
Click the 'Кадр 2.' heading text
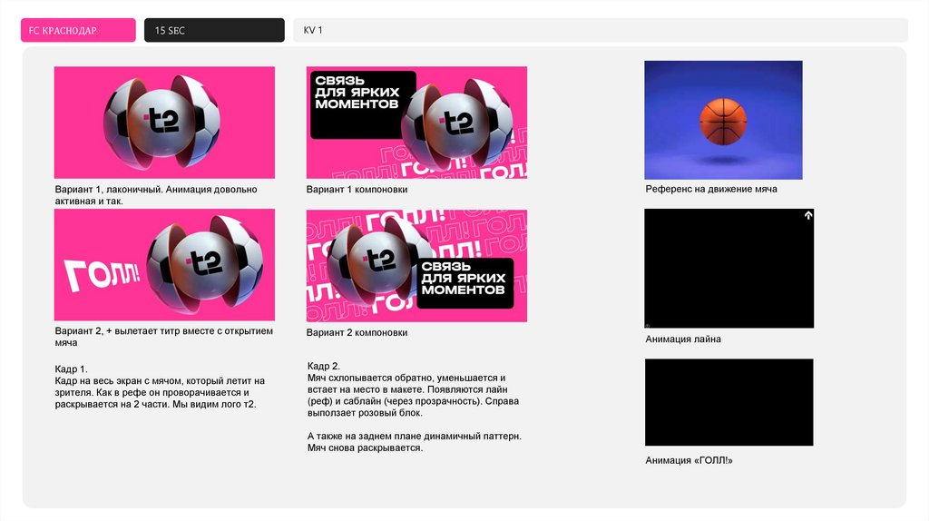(324, 366)
